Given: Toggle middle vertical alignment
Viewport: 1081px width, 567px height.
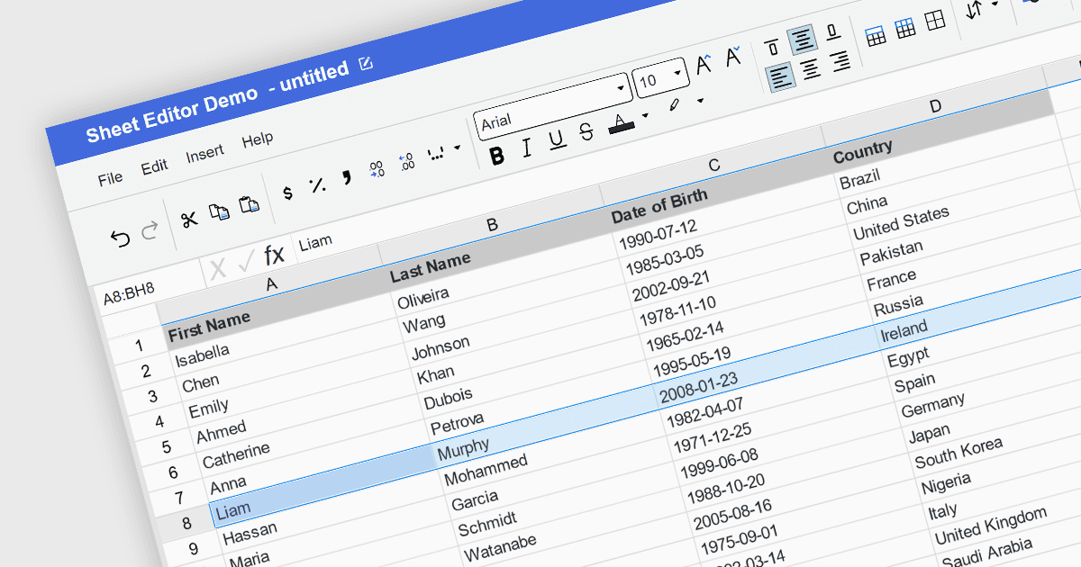Looking at the screenshot, I should (x=803, y=40).
